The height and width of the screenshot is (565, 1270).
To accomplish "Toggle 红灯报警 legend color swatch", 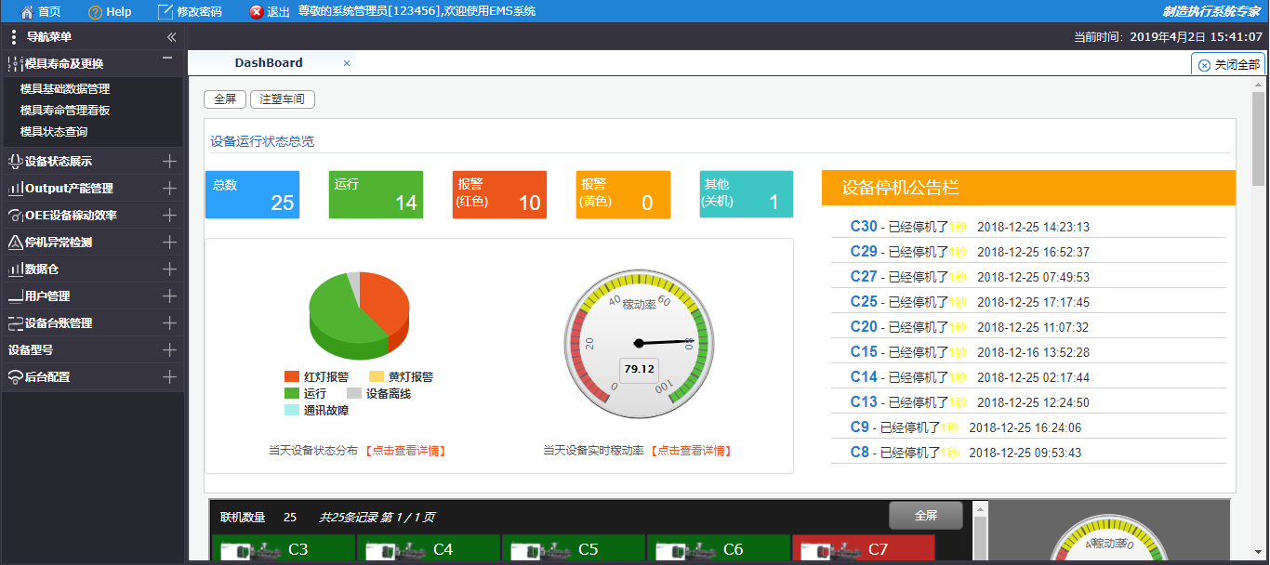I will [292, 377].
